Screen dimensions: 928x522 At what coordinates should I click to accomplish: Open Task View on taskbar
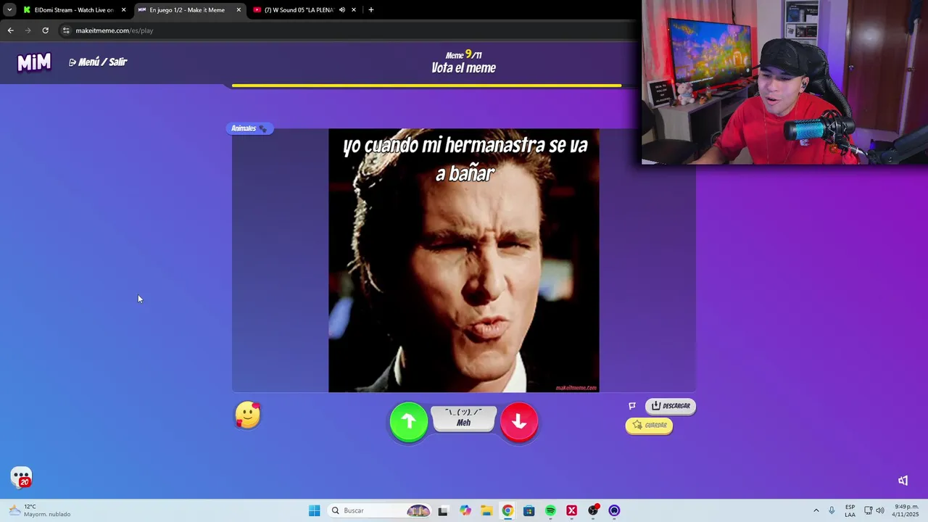coord(443,510)
